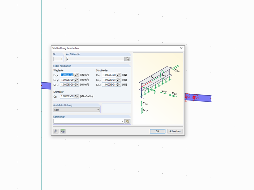Open the C2,x arrow flyout button
Image resolution: width=254 pixels, height=190 pixels.
pos(120,75)
